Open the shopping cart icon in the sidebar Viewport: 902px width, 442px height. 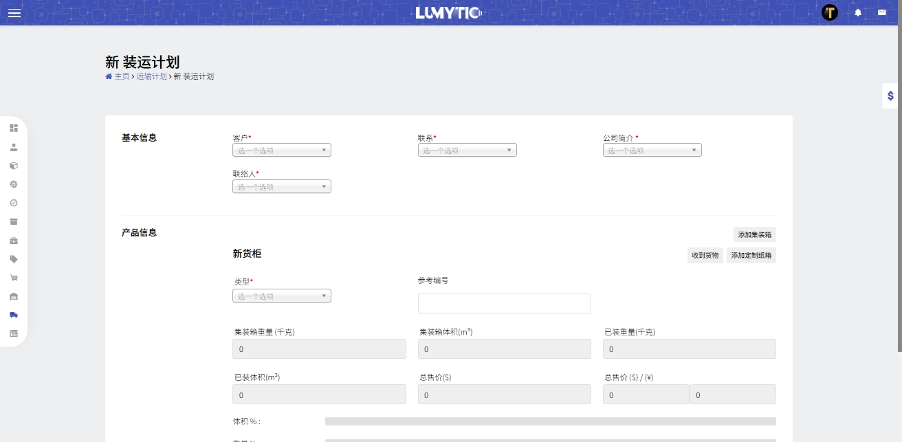coord(14,277)
